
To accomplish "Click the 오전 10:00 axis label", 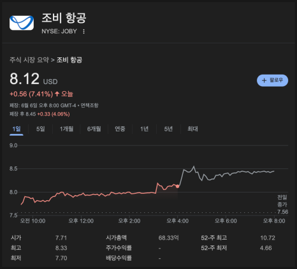I will (33, 221).
